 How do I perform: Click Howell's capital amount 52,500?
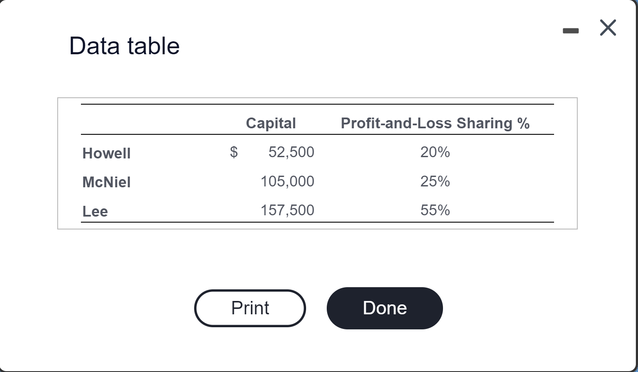click(x=291, y=152)
